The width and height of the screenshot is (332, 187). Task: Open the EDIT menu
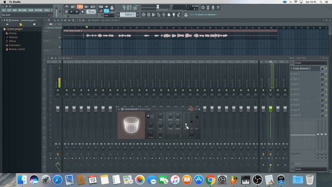pos(9,10)
